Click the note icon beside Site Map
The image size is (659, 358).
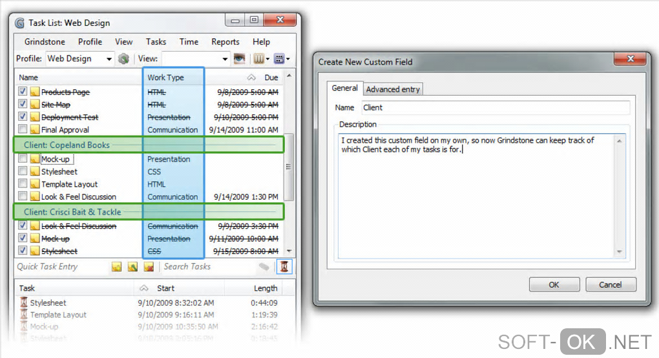click(35, 104)
